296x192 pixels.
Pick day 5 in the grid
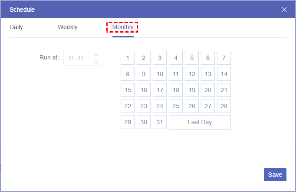(x=192, y=58)
